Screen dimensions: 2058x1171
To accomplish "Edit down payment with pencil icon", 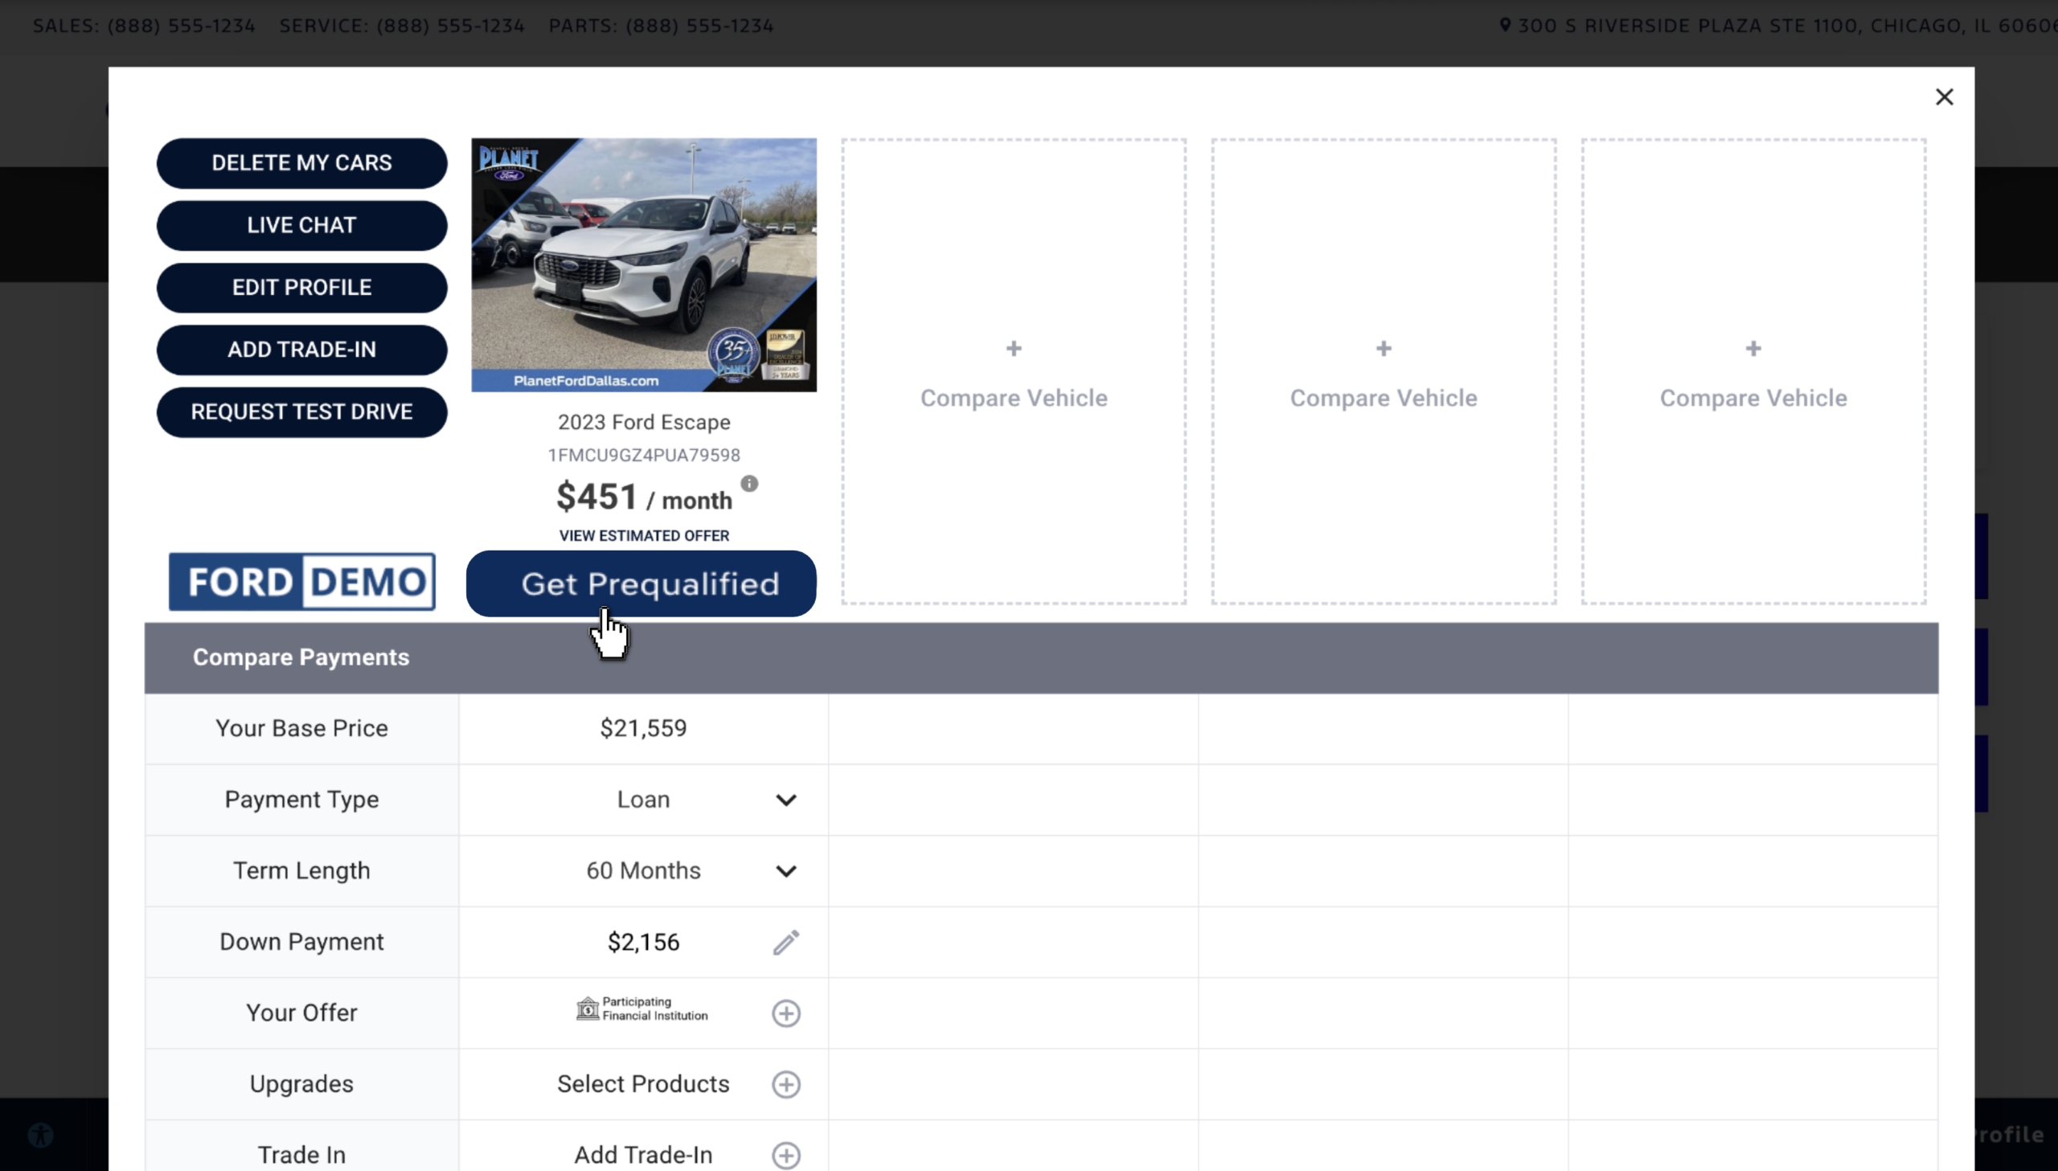I will [785, 942].
